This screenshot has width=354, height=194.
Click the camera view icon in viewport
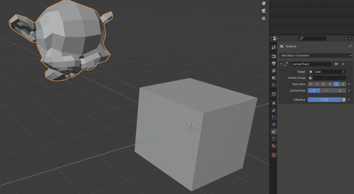(263, 10)
